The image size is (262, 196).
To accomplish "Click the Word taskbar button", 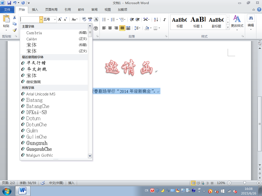I will 23,191.
